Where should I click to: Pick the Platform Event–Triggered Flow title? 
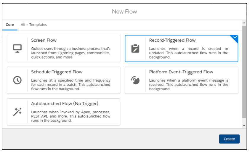click(x=181, y=72)
